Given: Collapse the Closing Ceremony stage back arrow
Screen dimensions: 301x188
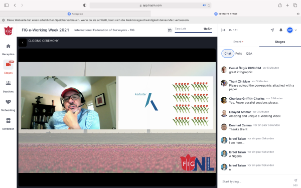Looking at the screenshot, I should point(23,43).
